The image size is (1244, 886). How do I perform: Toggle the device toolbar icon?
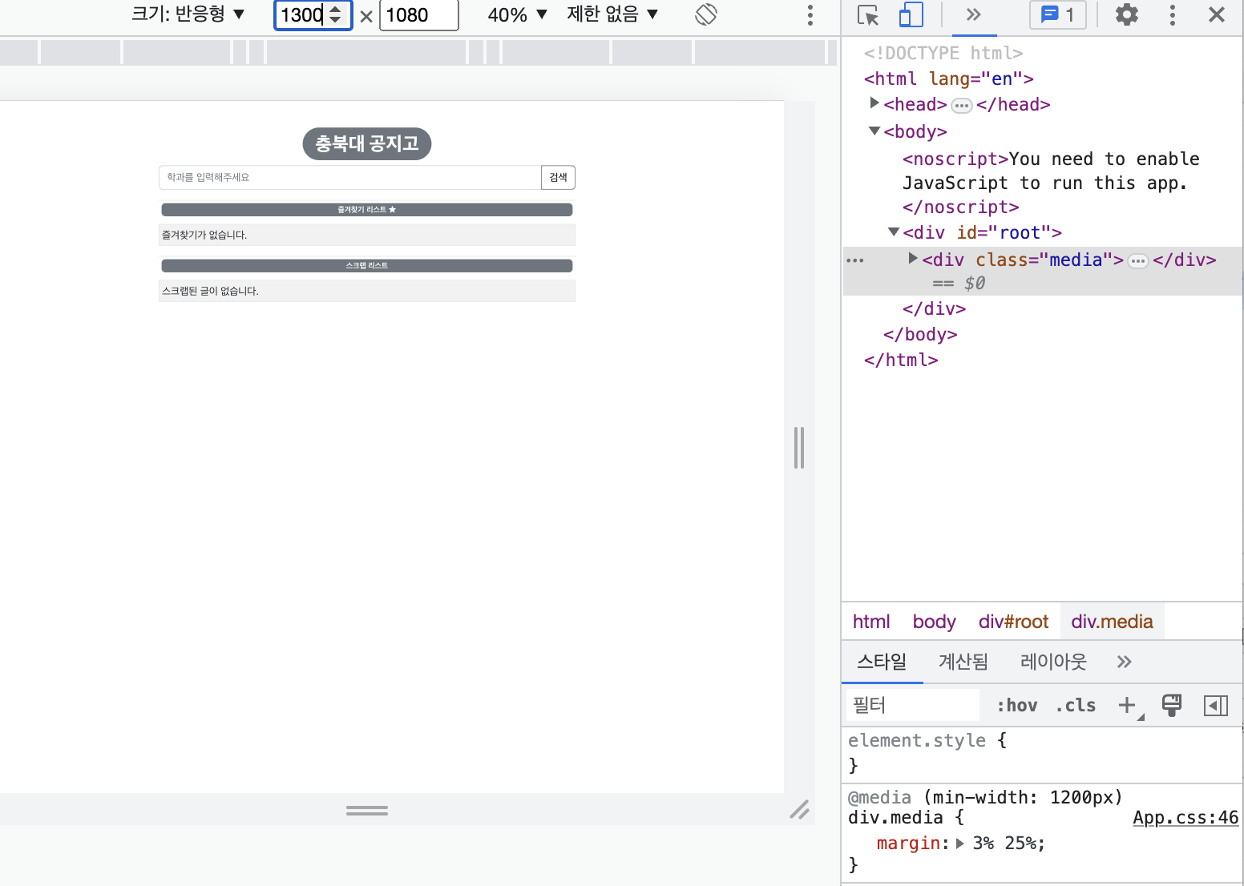[x=911, y=15]
